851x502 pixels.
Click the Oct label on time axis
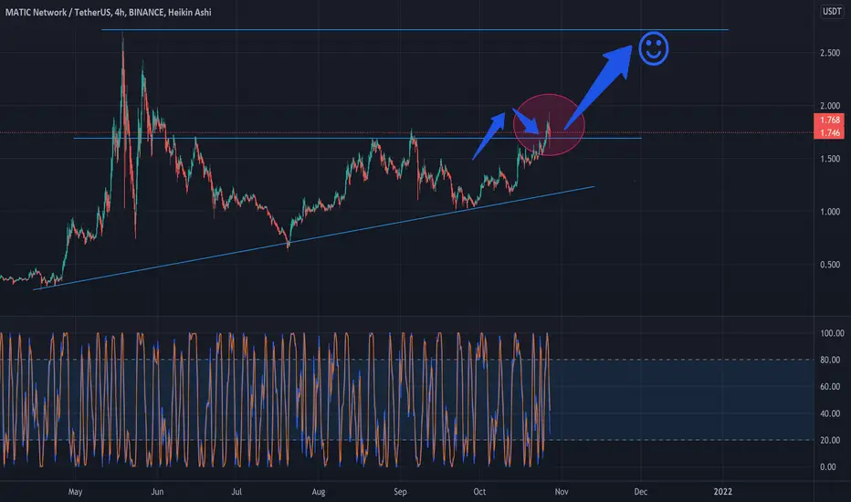[479, 492]
